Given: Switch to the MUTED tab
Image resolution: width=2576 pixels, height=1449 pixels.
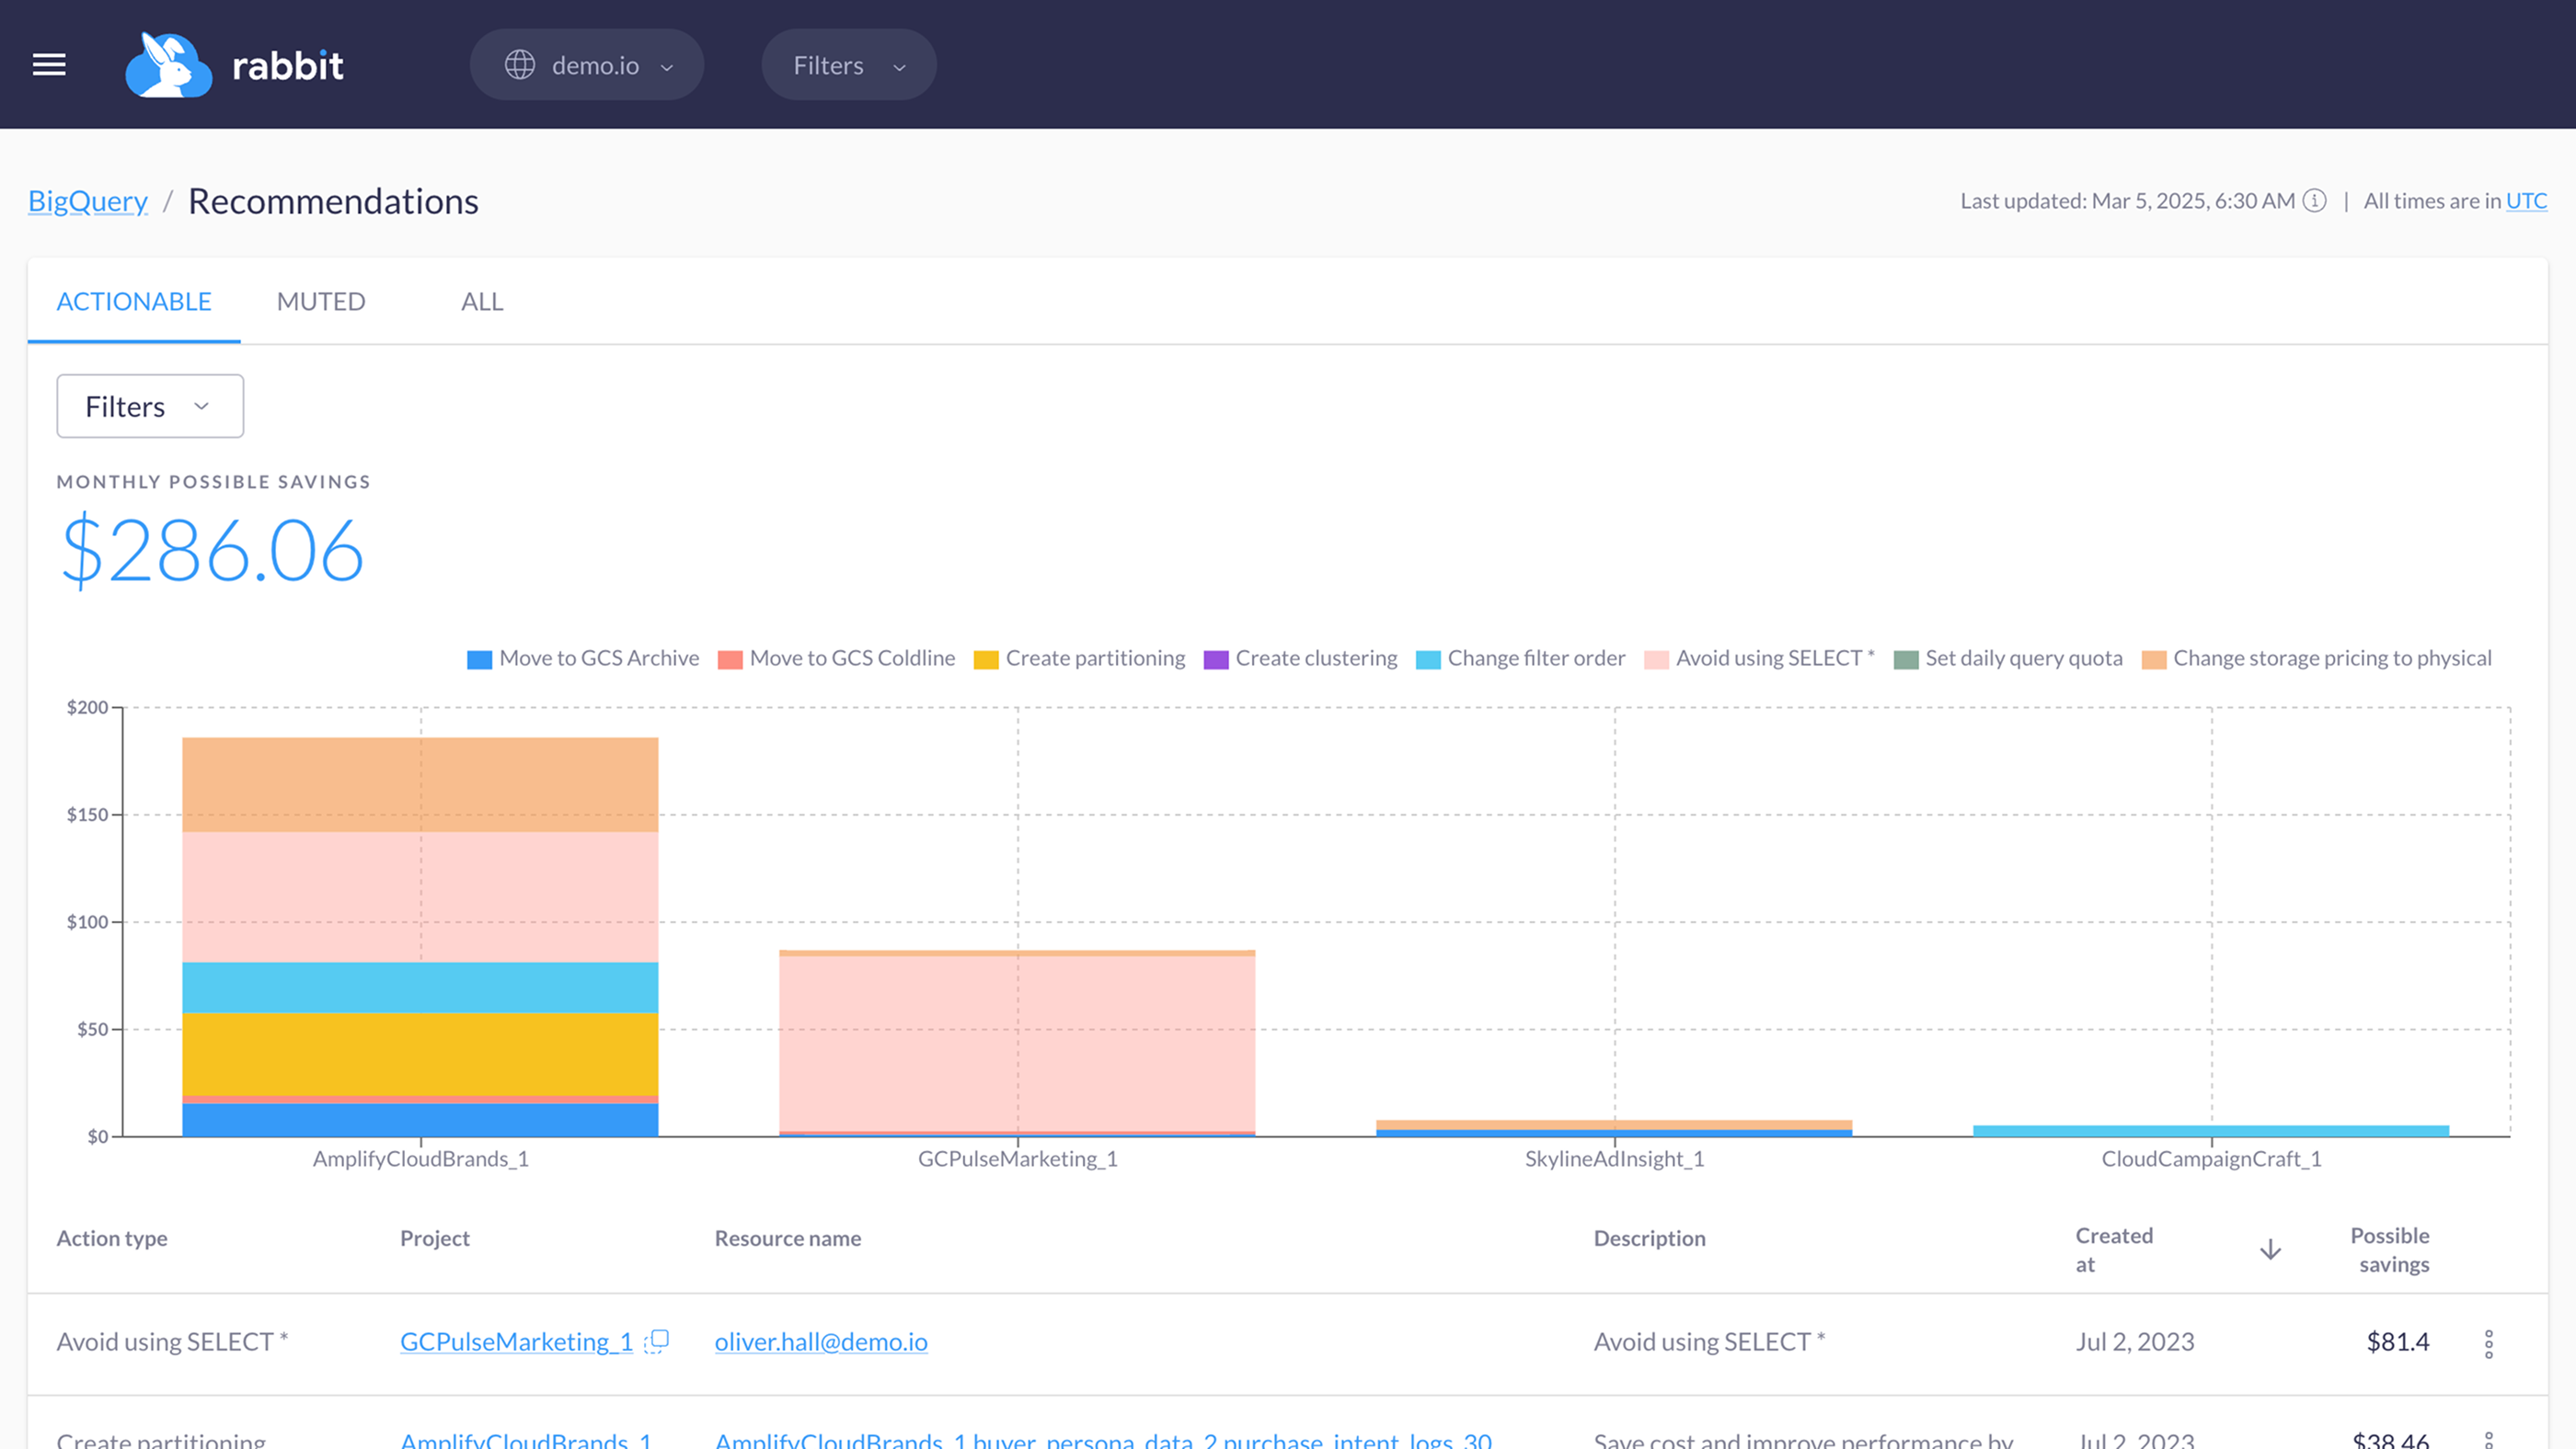Looking at the screenshot, I should 320,301.
